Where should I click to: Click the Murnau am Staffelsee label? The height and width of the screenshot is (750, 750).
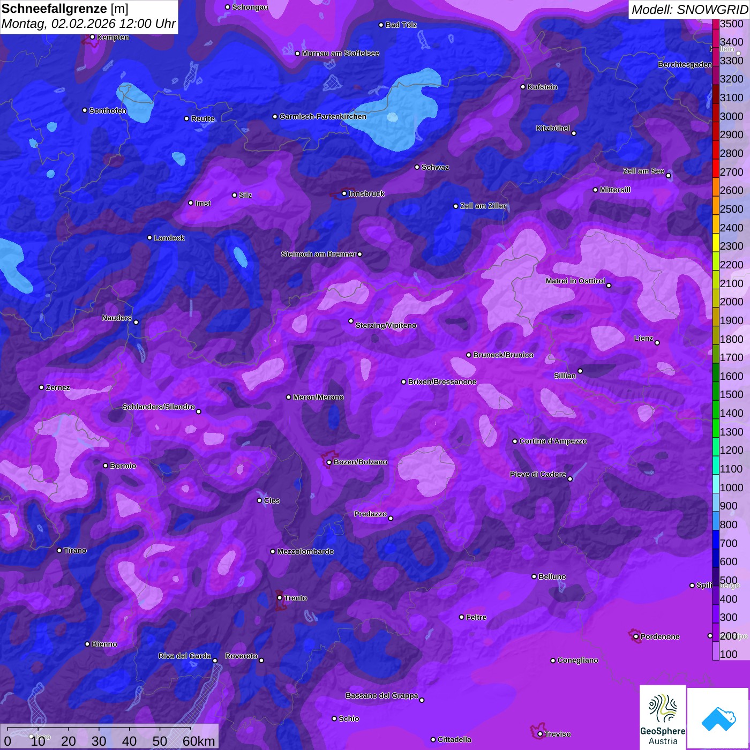point(340,53)
